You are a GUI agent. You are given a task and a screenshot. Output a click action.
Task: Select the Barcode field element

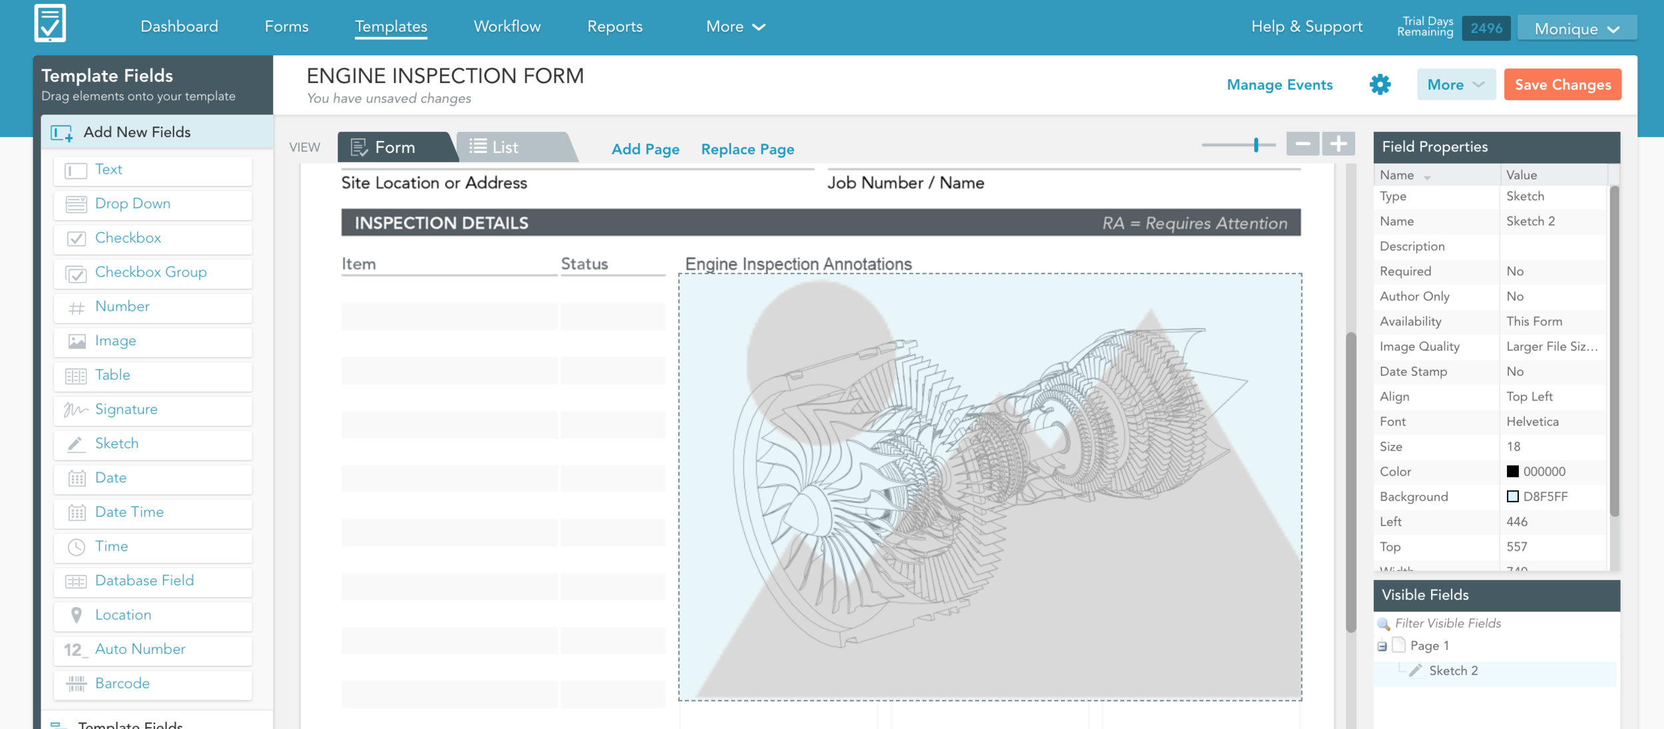[x=153, y=684]
